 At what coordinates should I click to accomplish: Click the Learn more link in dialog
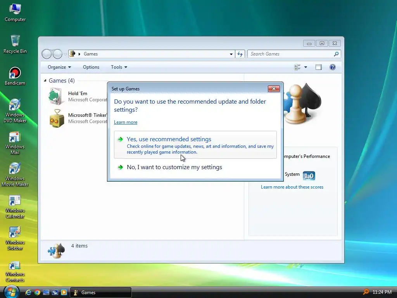tap(126, 122)
